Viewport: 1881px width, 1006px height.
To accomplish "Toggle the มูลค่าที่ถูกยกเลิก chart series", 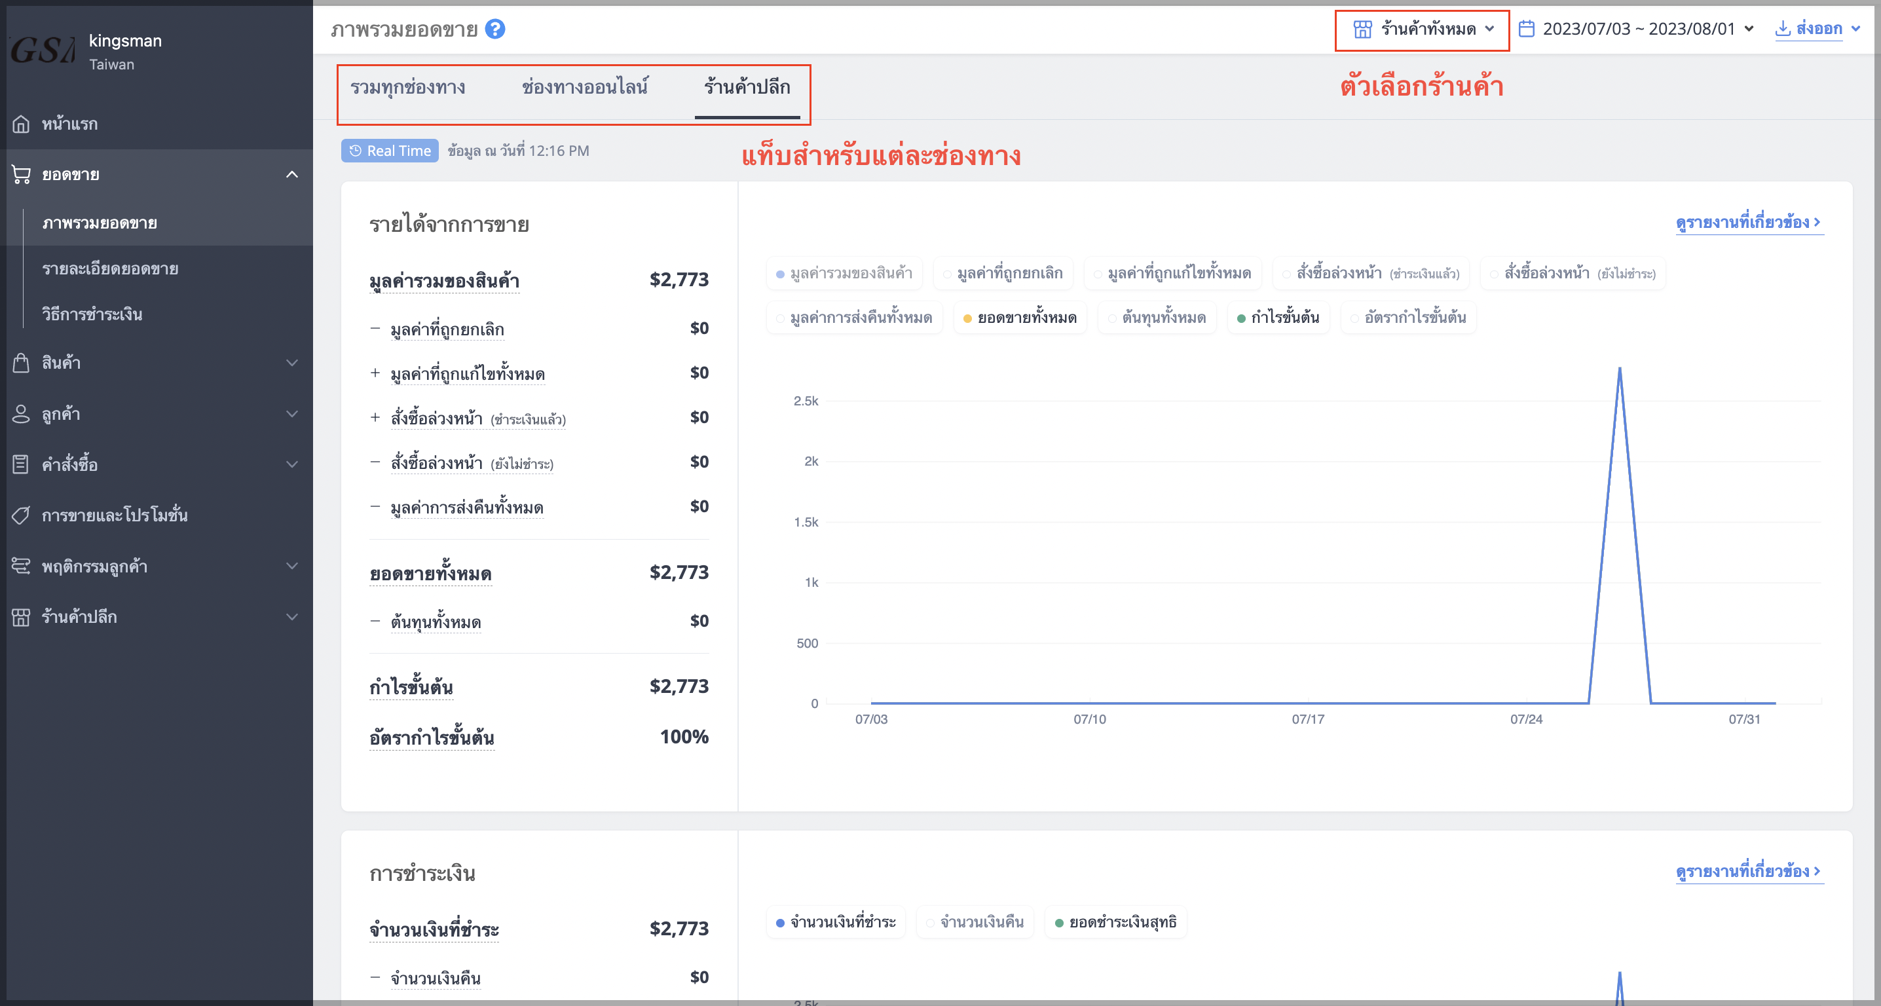I will click(x=1003, y=274).
